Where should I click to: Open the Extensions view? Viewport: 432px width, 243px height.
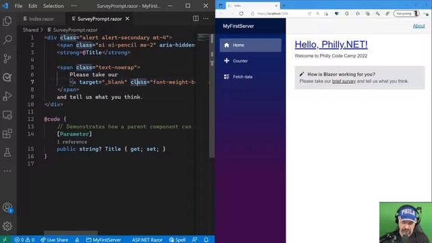(x=7, y=134)
